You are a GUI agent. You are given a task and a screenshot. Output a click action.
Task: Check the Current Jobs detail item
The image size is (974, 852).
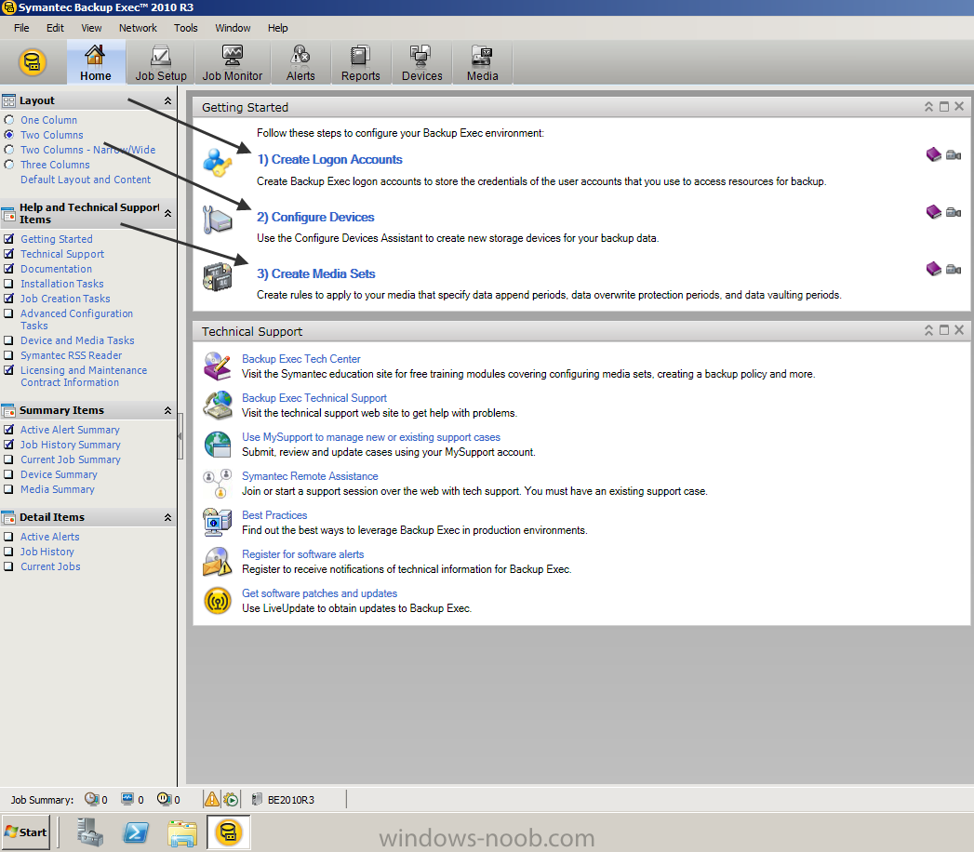[x=8, y=566]
